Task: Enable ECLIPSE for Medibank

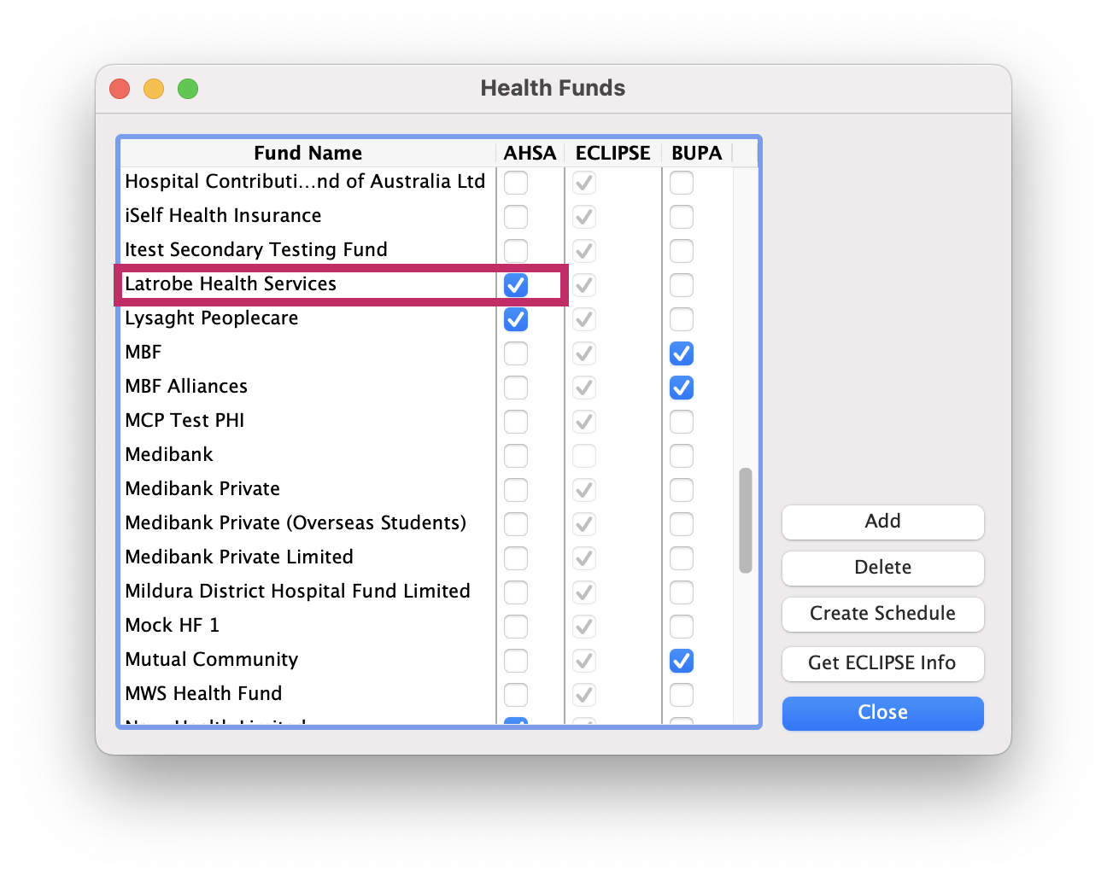Action: click(583, 456)
